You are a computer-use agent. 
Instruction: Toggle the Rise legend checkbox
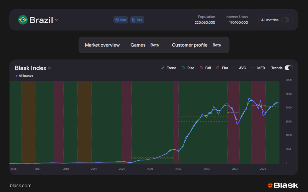click(183, 68)
